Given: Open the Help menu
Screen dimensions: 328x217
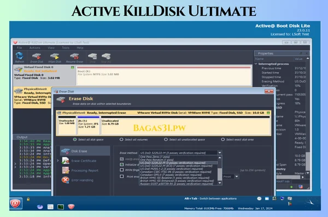Looking at the screenshot, I should coord(80,48).
